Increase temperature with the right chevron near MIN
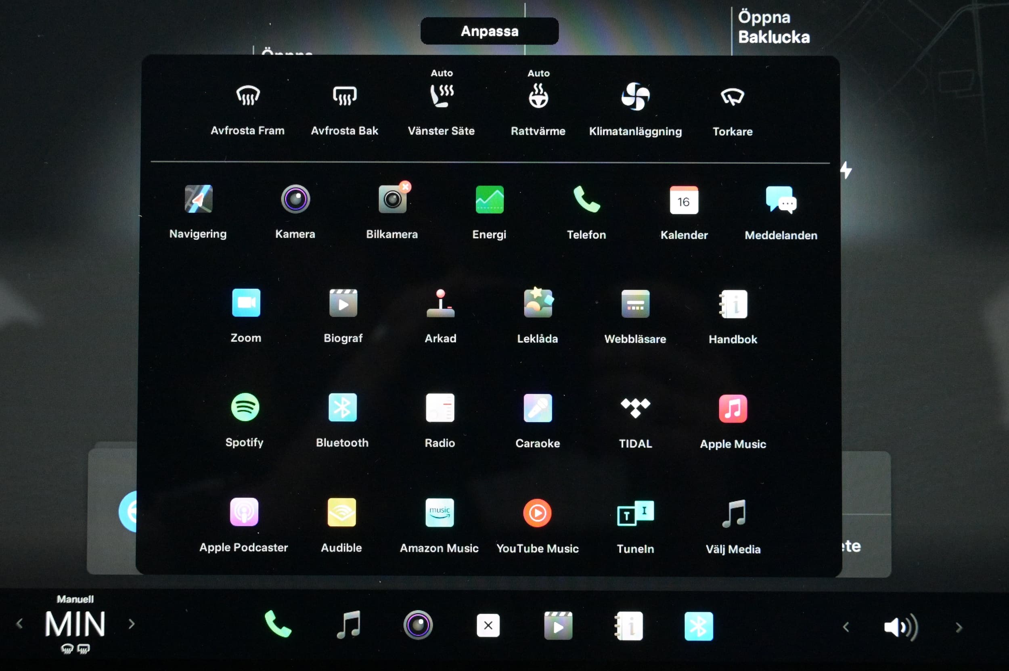 pyautogui.click(x=132, y=624)
